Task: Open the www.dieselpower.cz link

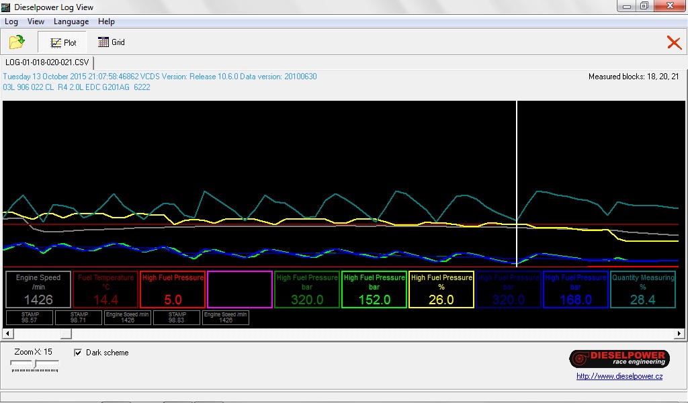Action: coord(619,376)
